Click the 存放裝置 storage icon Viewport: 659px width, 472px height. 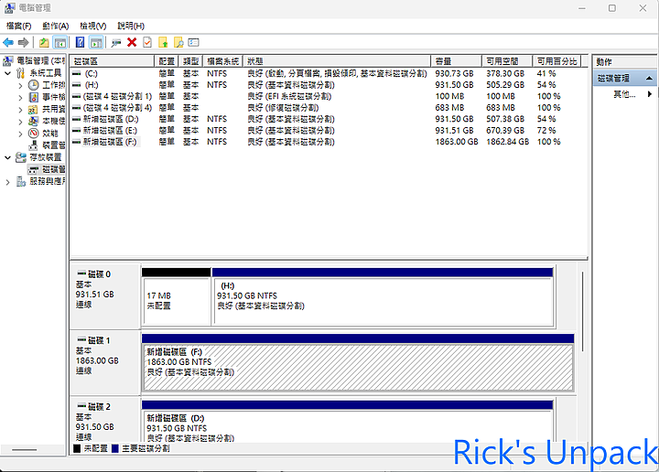pyautogui.click(x=20, y=157)
